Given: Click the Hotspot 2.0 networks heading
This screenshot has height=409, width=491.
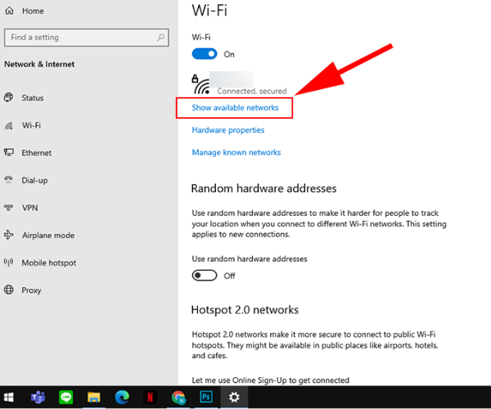Looking at the screenshot, I should tap(245, 310).
